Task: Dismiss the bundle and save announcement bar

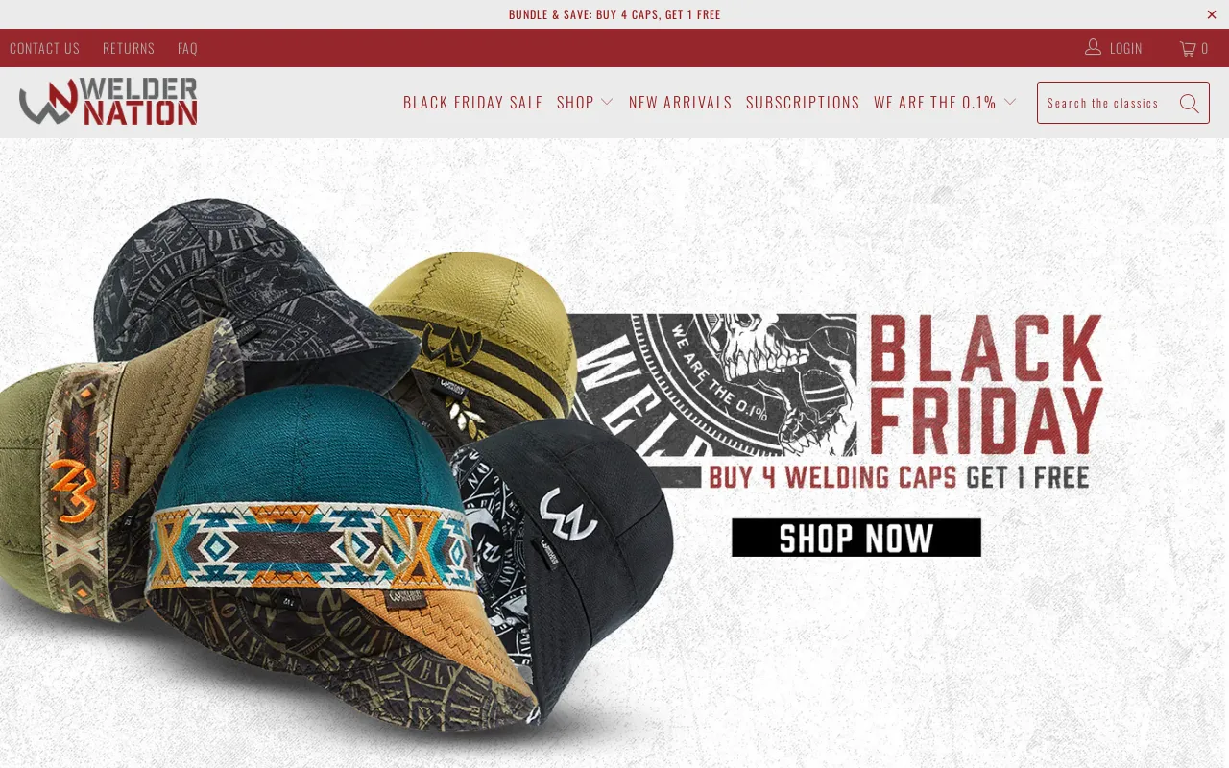Action: pos(1212,14)
